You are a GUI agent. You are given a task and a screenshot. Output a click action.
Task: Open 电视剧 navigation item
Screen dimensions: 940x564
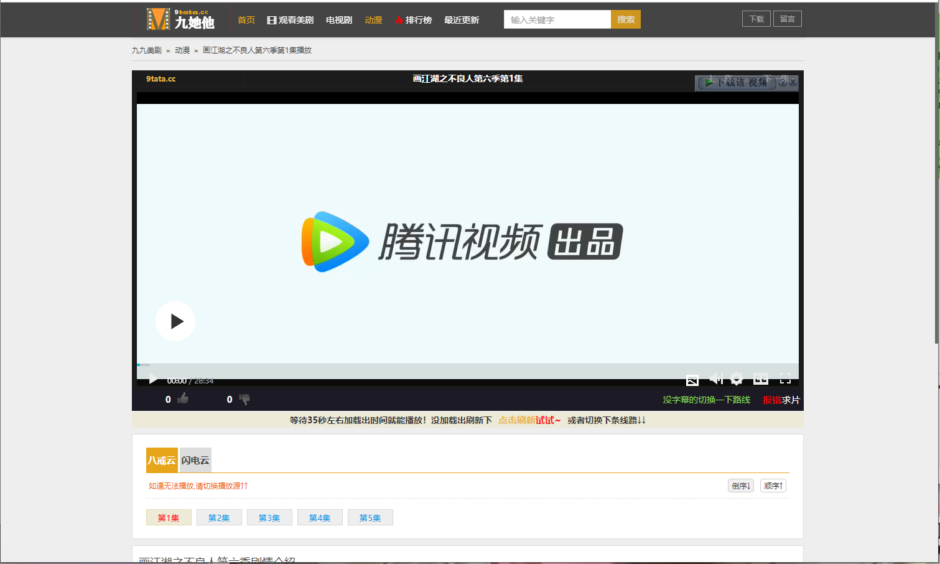(339, 20)
